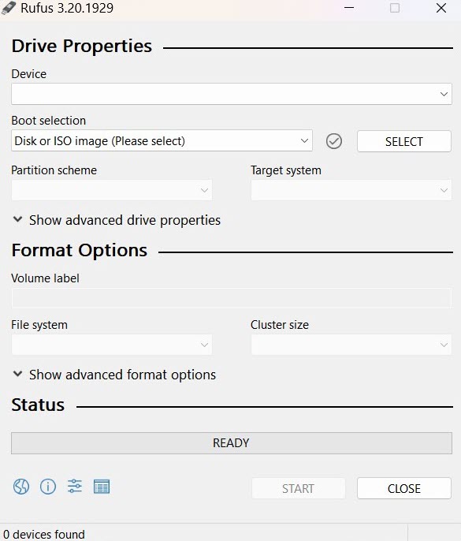Image resolution: width=461 pixels, height=541 pixels.
Task: Minimize the Rufus window
Action: tap(349, 8)
